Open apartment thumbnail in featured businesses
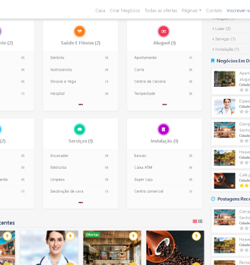Image resolution: width=250 pixels, height=265 pixels. [x=224, y=79]
